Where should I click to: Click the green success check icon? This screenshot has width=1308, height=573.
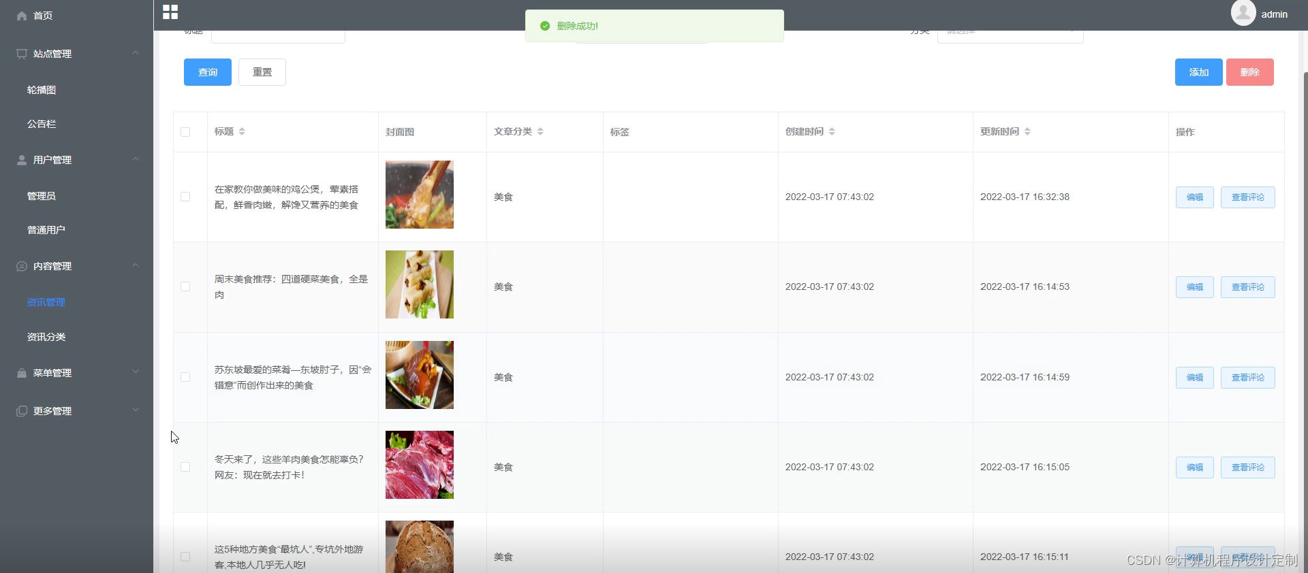point(545,26)
